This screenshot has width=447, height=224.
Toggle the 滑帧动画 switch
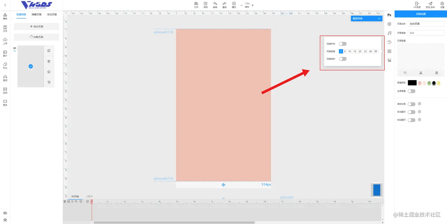point(412,104)
